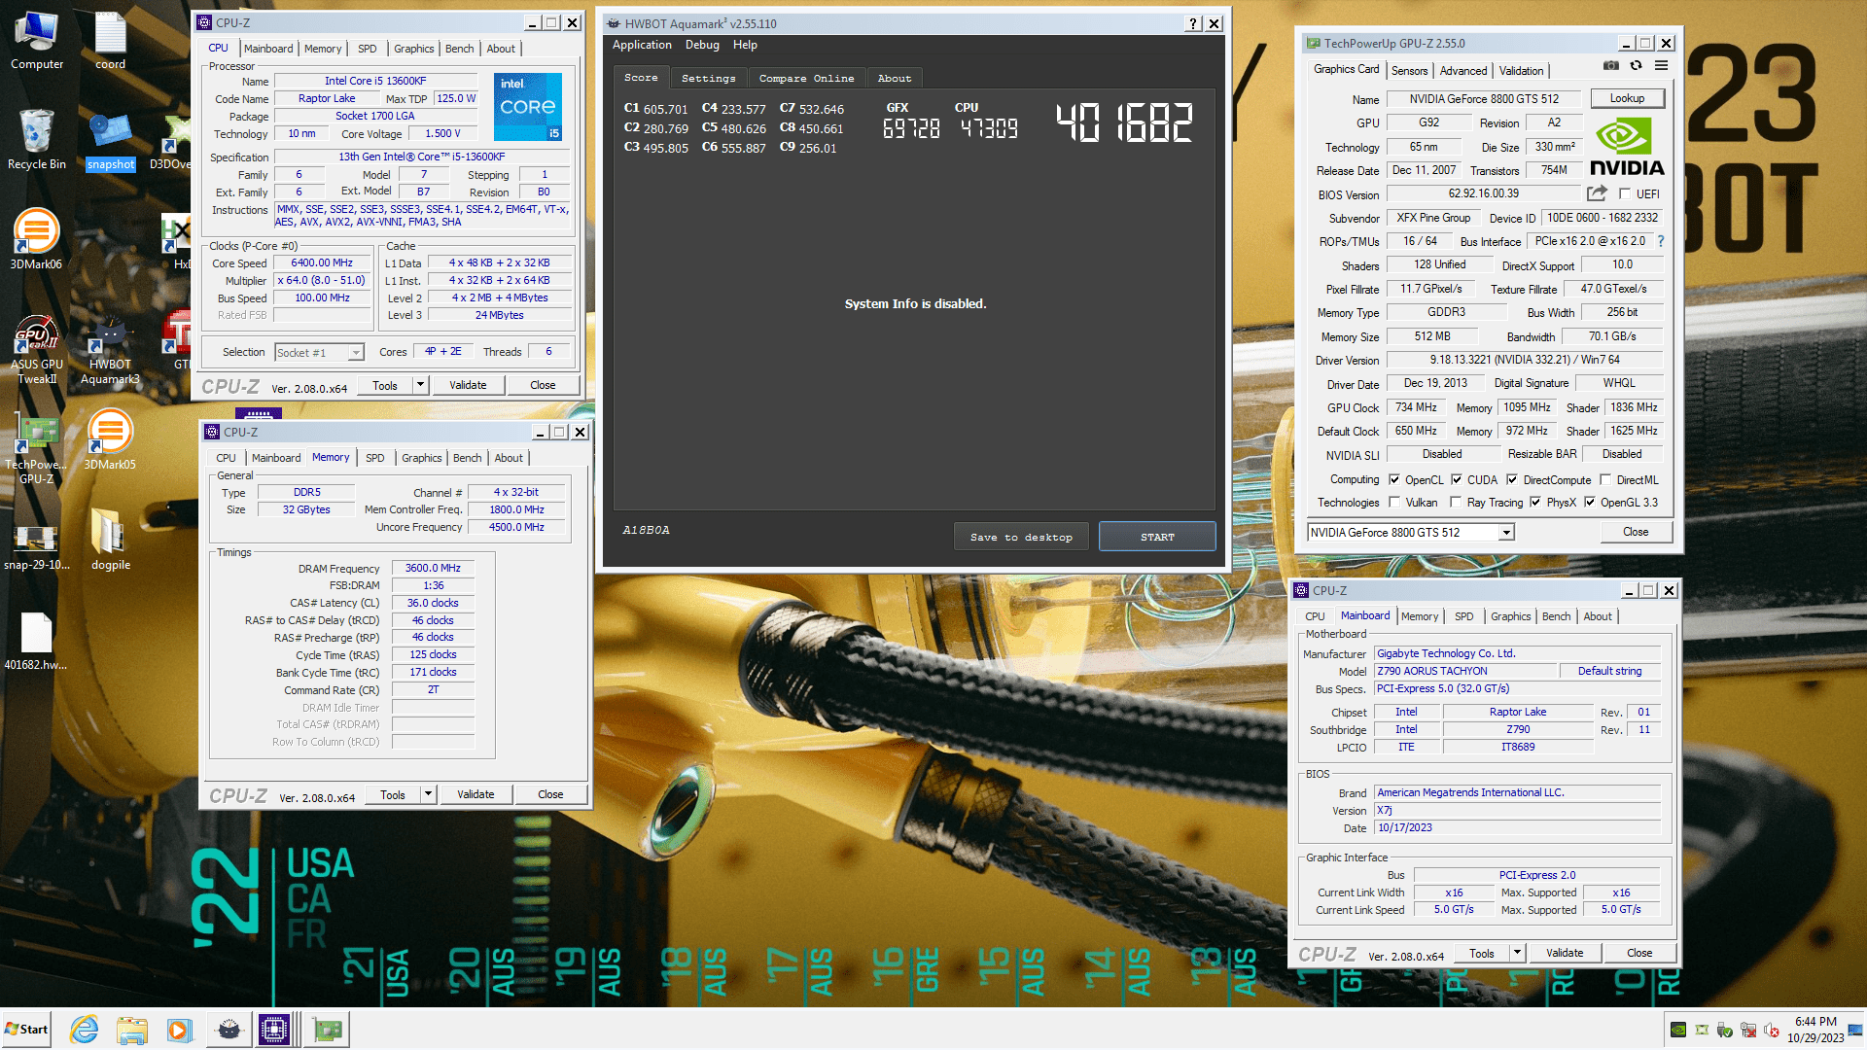Open File Explorer from taskbar
Screen dimensions: 1867x1050
click(x=131, y=1029)
